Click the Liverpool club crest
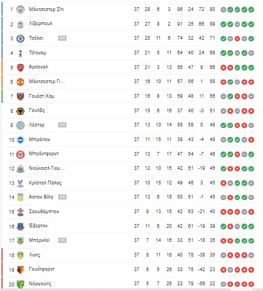 click(x=20, y=24)
